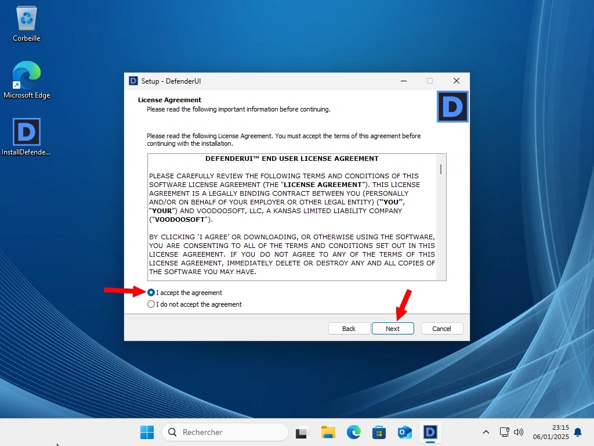Click the "DEFENDERUI™ END USER LICENSE AGREEMENT" heading

tap(292, 159)
